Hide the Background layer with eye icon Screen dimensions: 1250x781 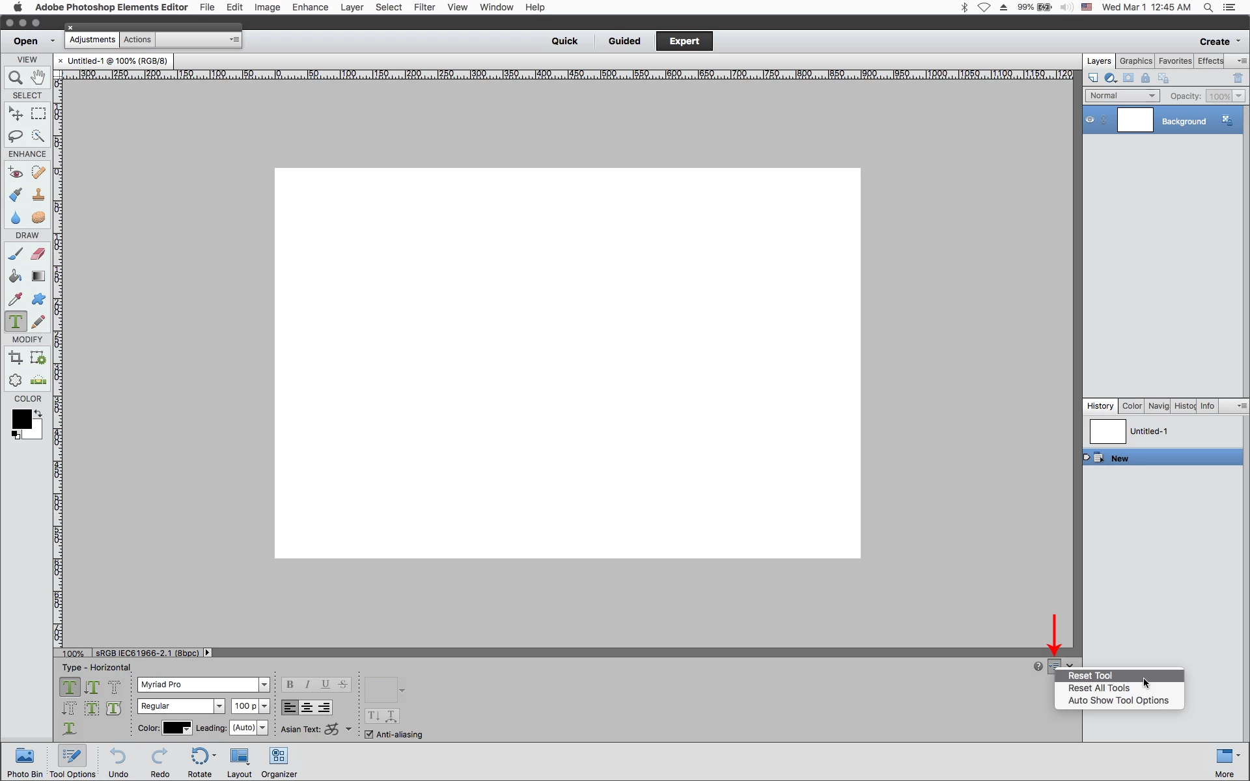(x=1090, y=120)
